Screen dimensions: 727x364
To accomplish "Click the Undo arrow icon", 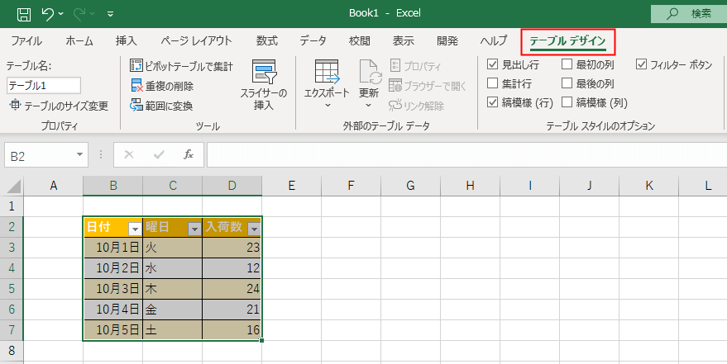I will tap(49, 14).
